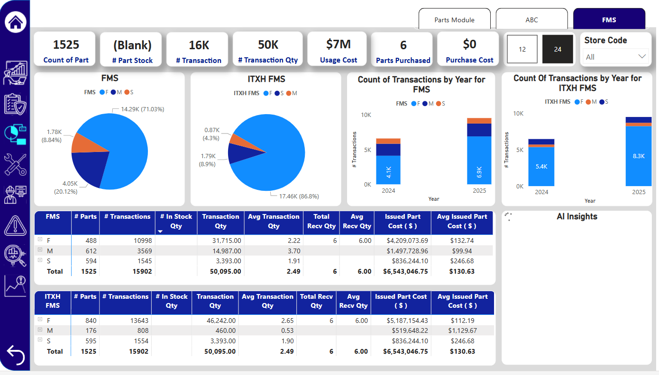Click the wrench and screwdriver tools icon

tap(15, 164)
